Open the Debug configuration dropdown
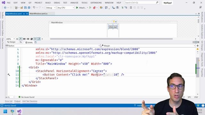The width and height of the screenshot is (205, 115). click(x=51, y=8)
